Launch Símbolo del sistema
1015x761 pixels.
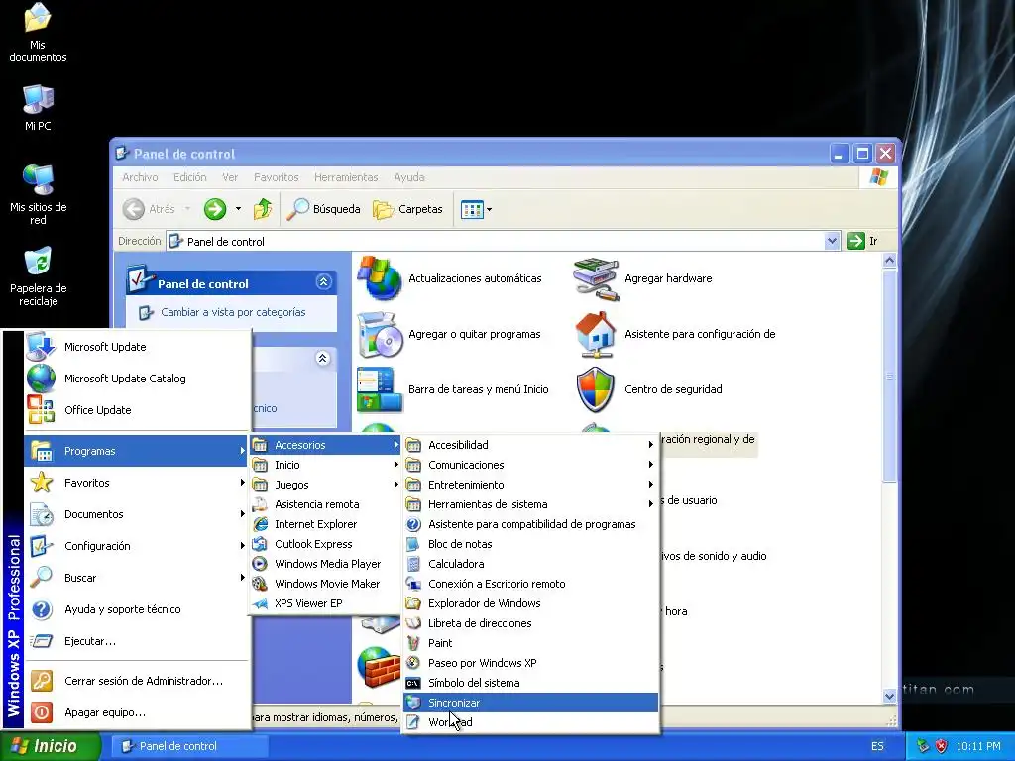531,683
